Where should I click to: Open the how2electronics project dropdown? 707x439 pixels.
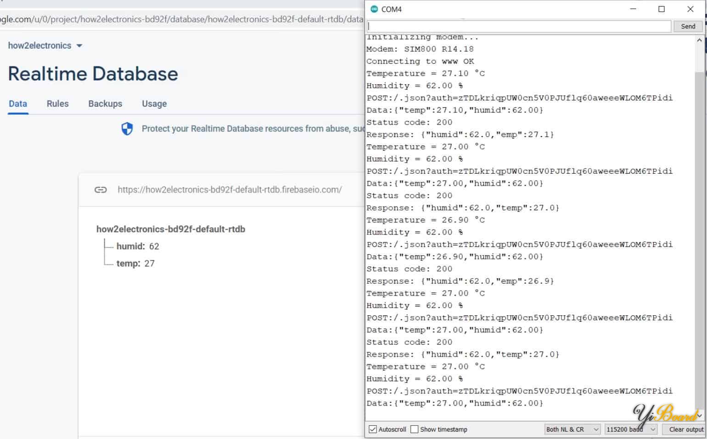(45, 45)
